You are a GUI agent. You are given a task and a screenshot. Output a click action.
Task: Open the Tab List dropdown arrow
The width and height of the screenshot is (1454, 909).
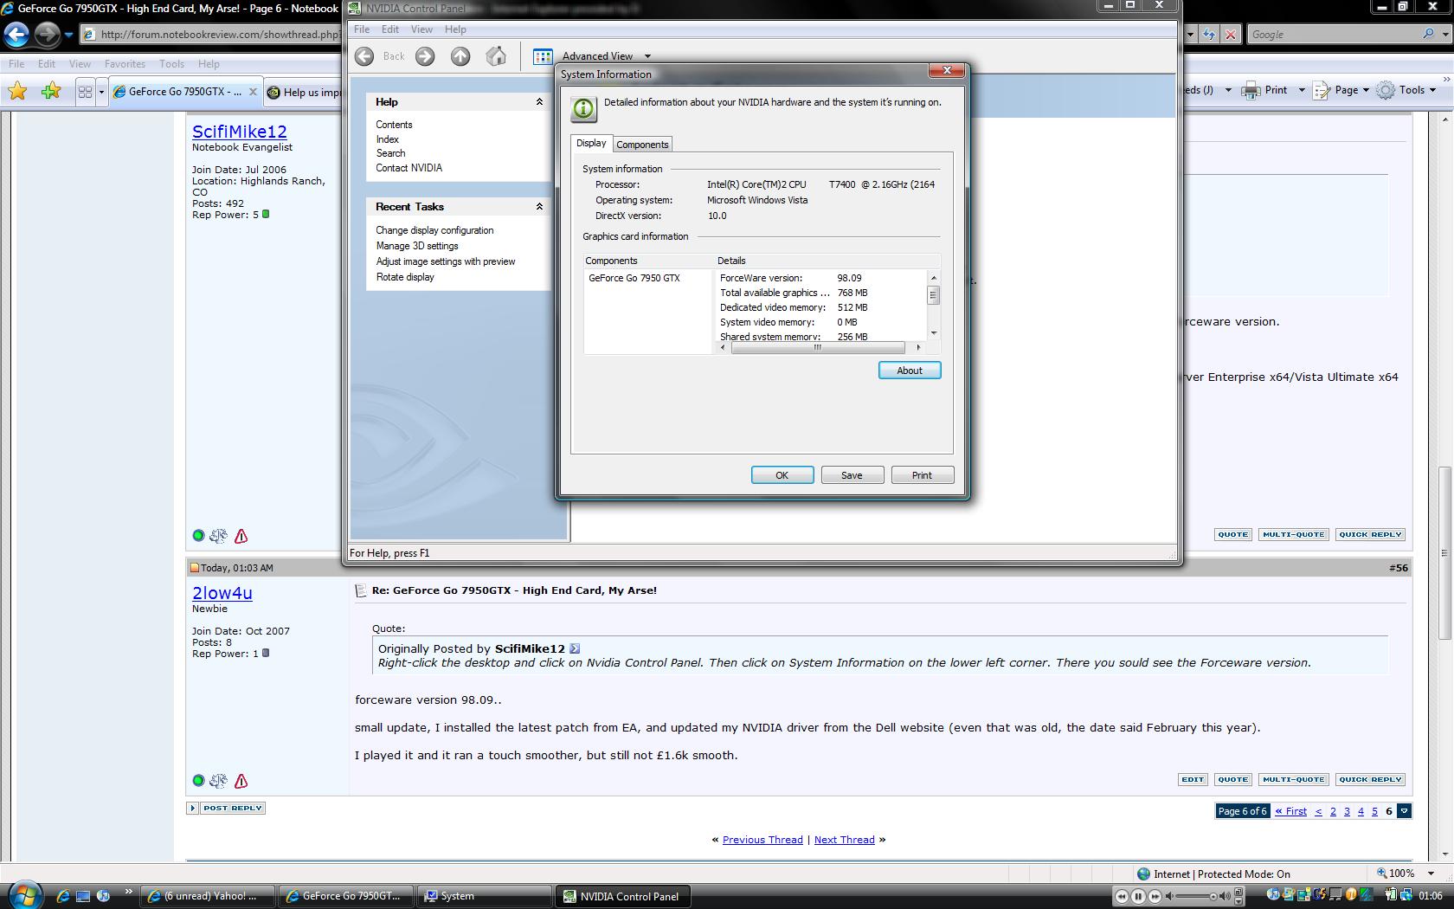pyautogui.click(x=101, y=92)
